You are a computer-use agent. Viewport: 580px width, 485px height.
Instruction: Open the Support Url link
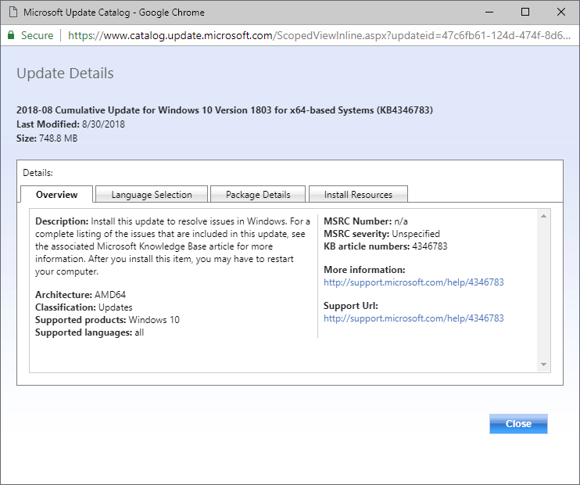point(414,318)
